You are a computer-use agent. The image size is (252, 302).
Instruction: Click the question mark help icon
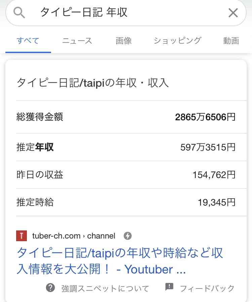coord(50,288)
